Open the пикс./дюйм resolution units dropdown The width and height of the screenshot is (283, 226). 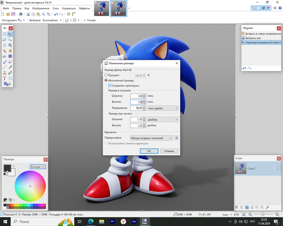(163, 108)
